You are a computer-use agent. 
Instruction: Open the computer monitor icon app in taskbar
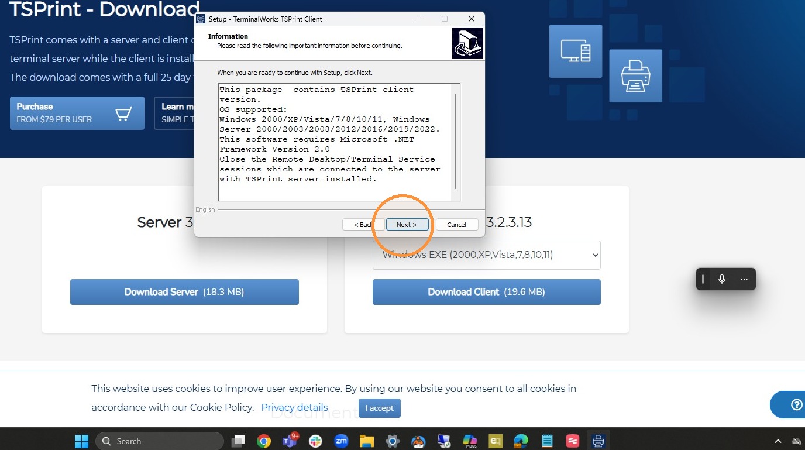[444, 441]
